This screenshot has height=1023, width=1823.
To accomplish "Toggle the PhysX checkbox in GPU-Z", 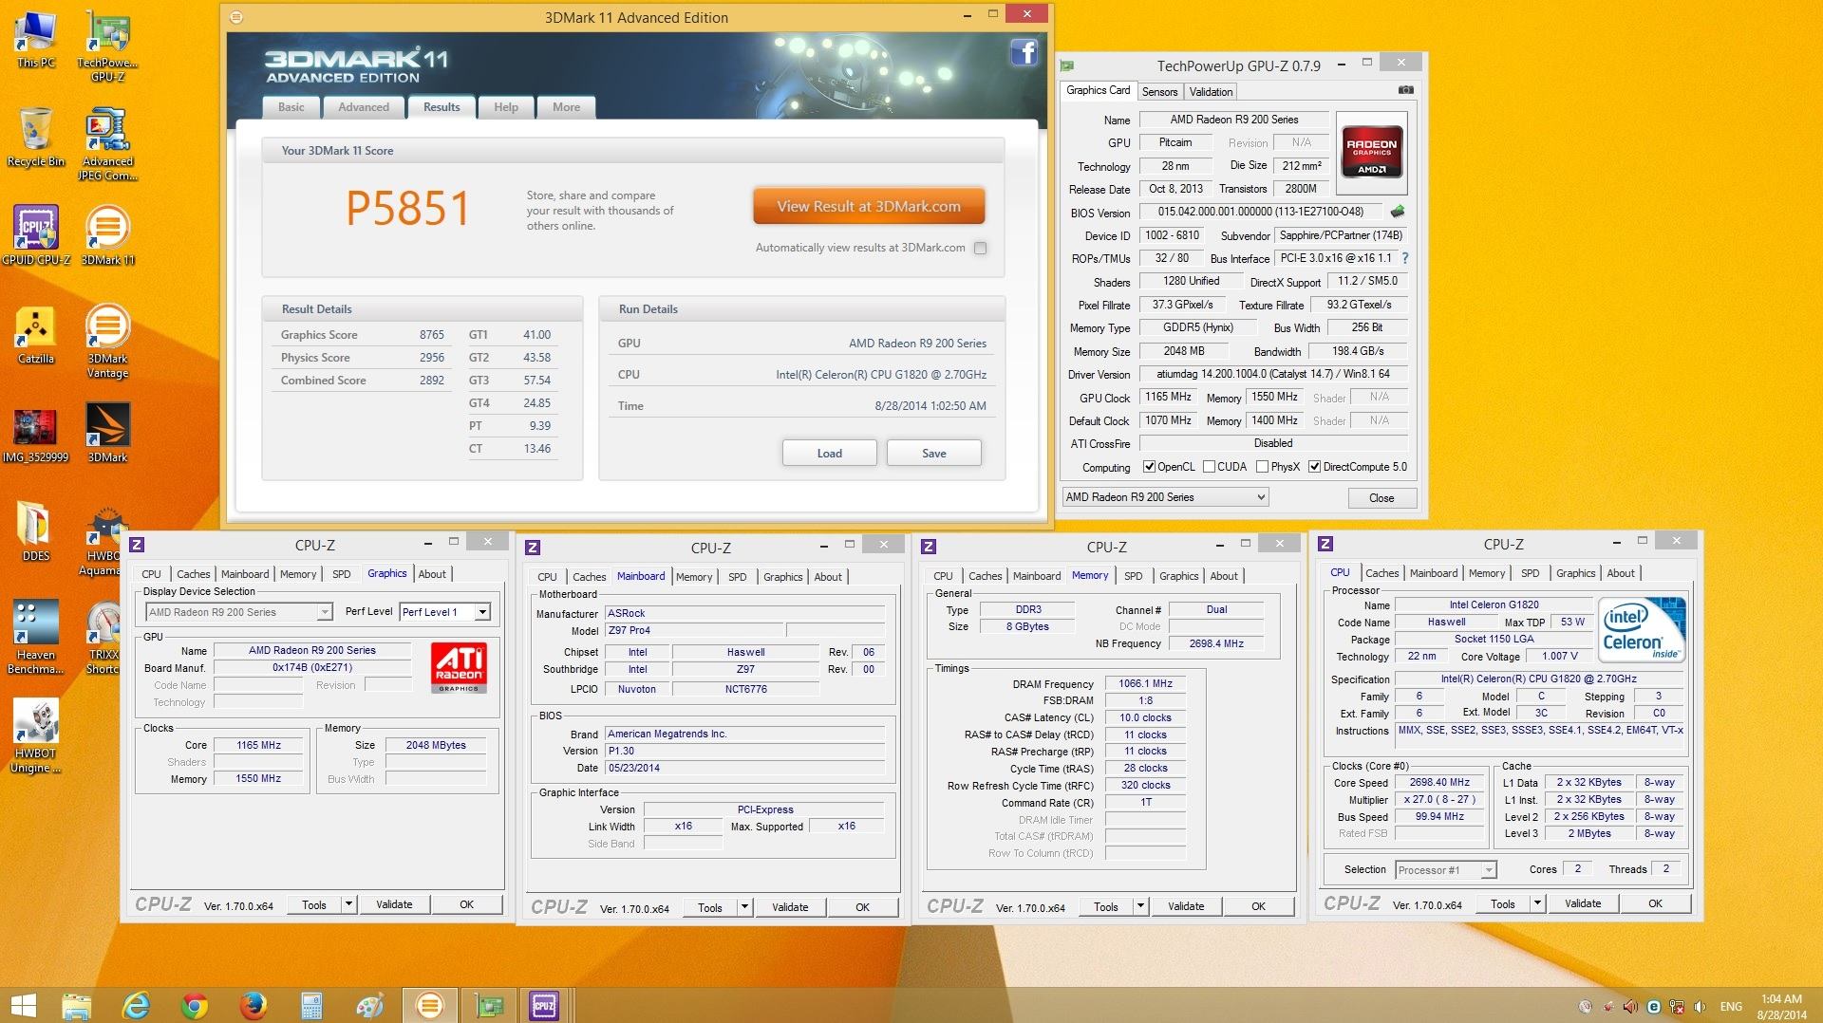I will pos(1262,467).
